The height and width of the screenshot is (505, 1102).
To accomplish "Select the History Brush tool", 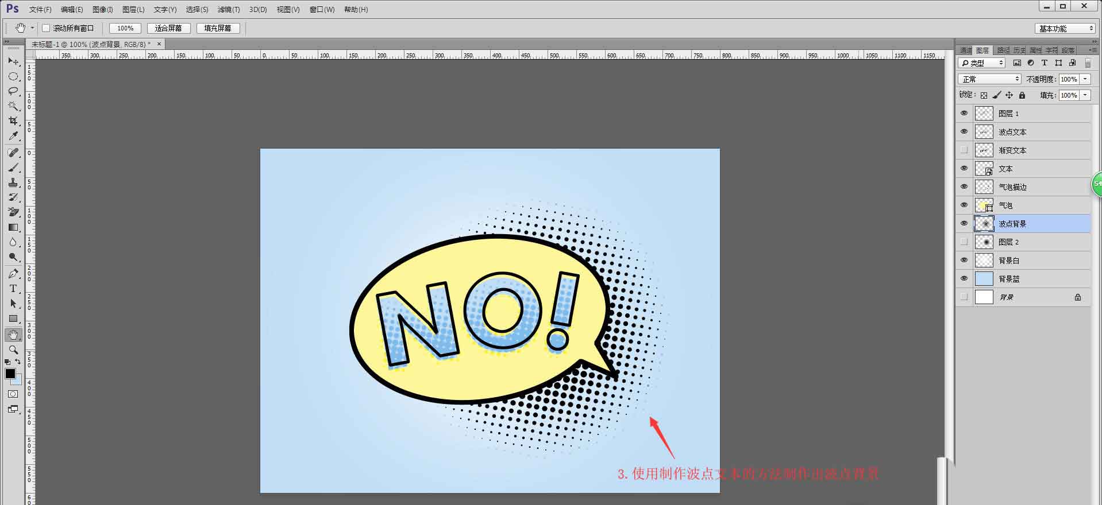I will pyautogui.click(x=13, y=197).
